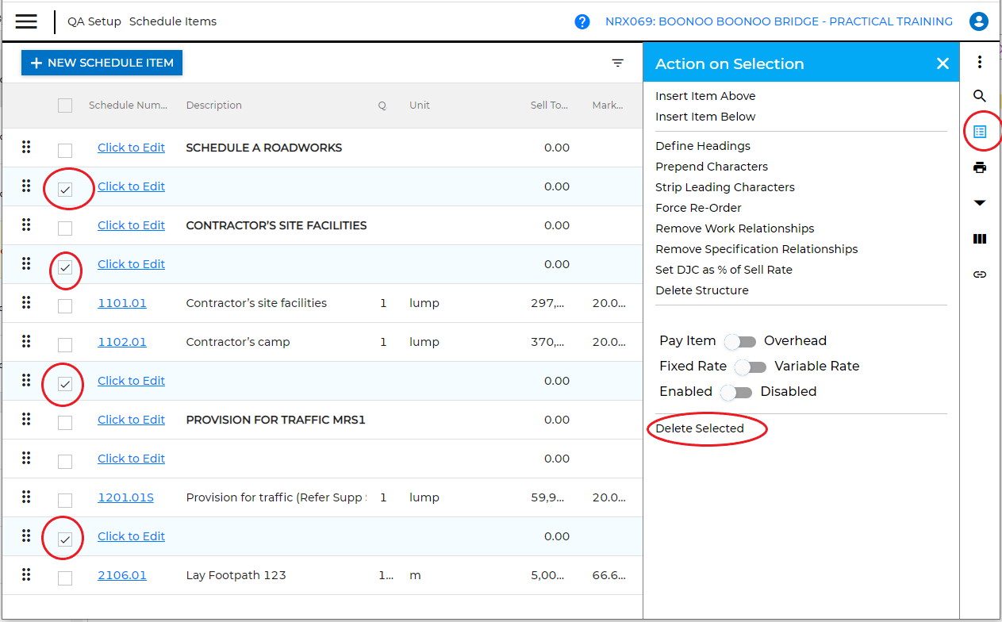Click the downward arrow icon in the sidebar
This screenshot has width=1002, height=622.
click(980, 203)
